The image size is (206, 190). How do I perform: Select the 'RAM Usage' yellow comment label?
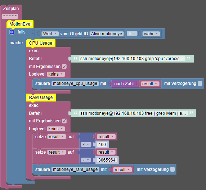point(41,98)
